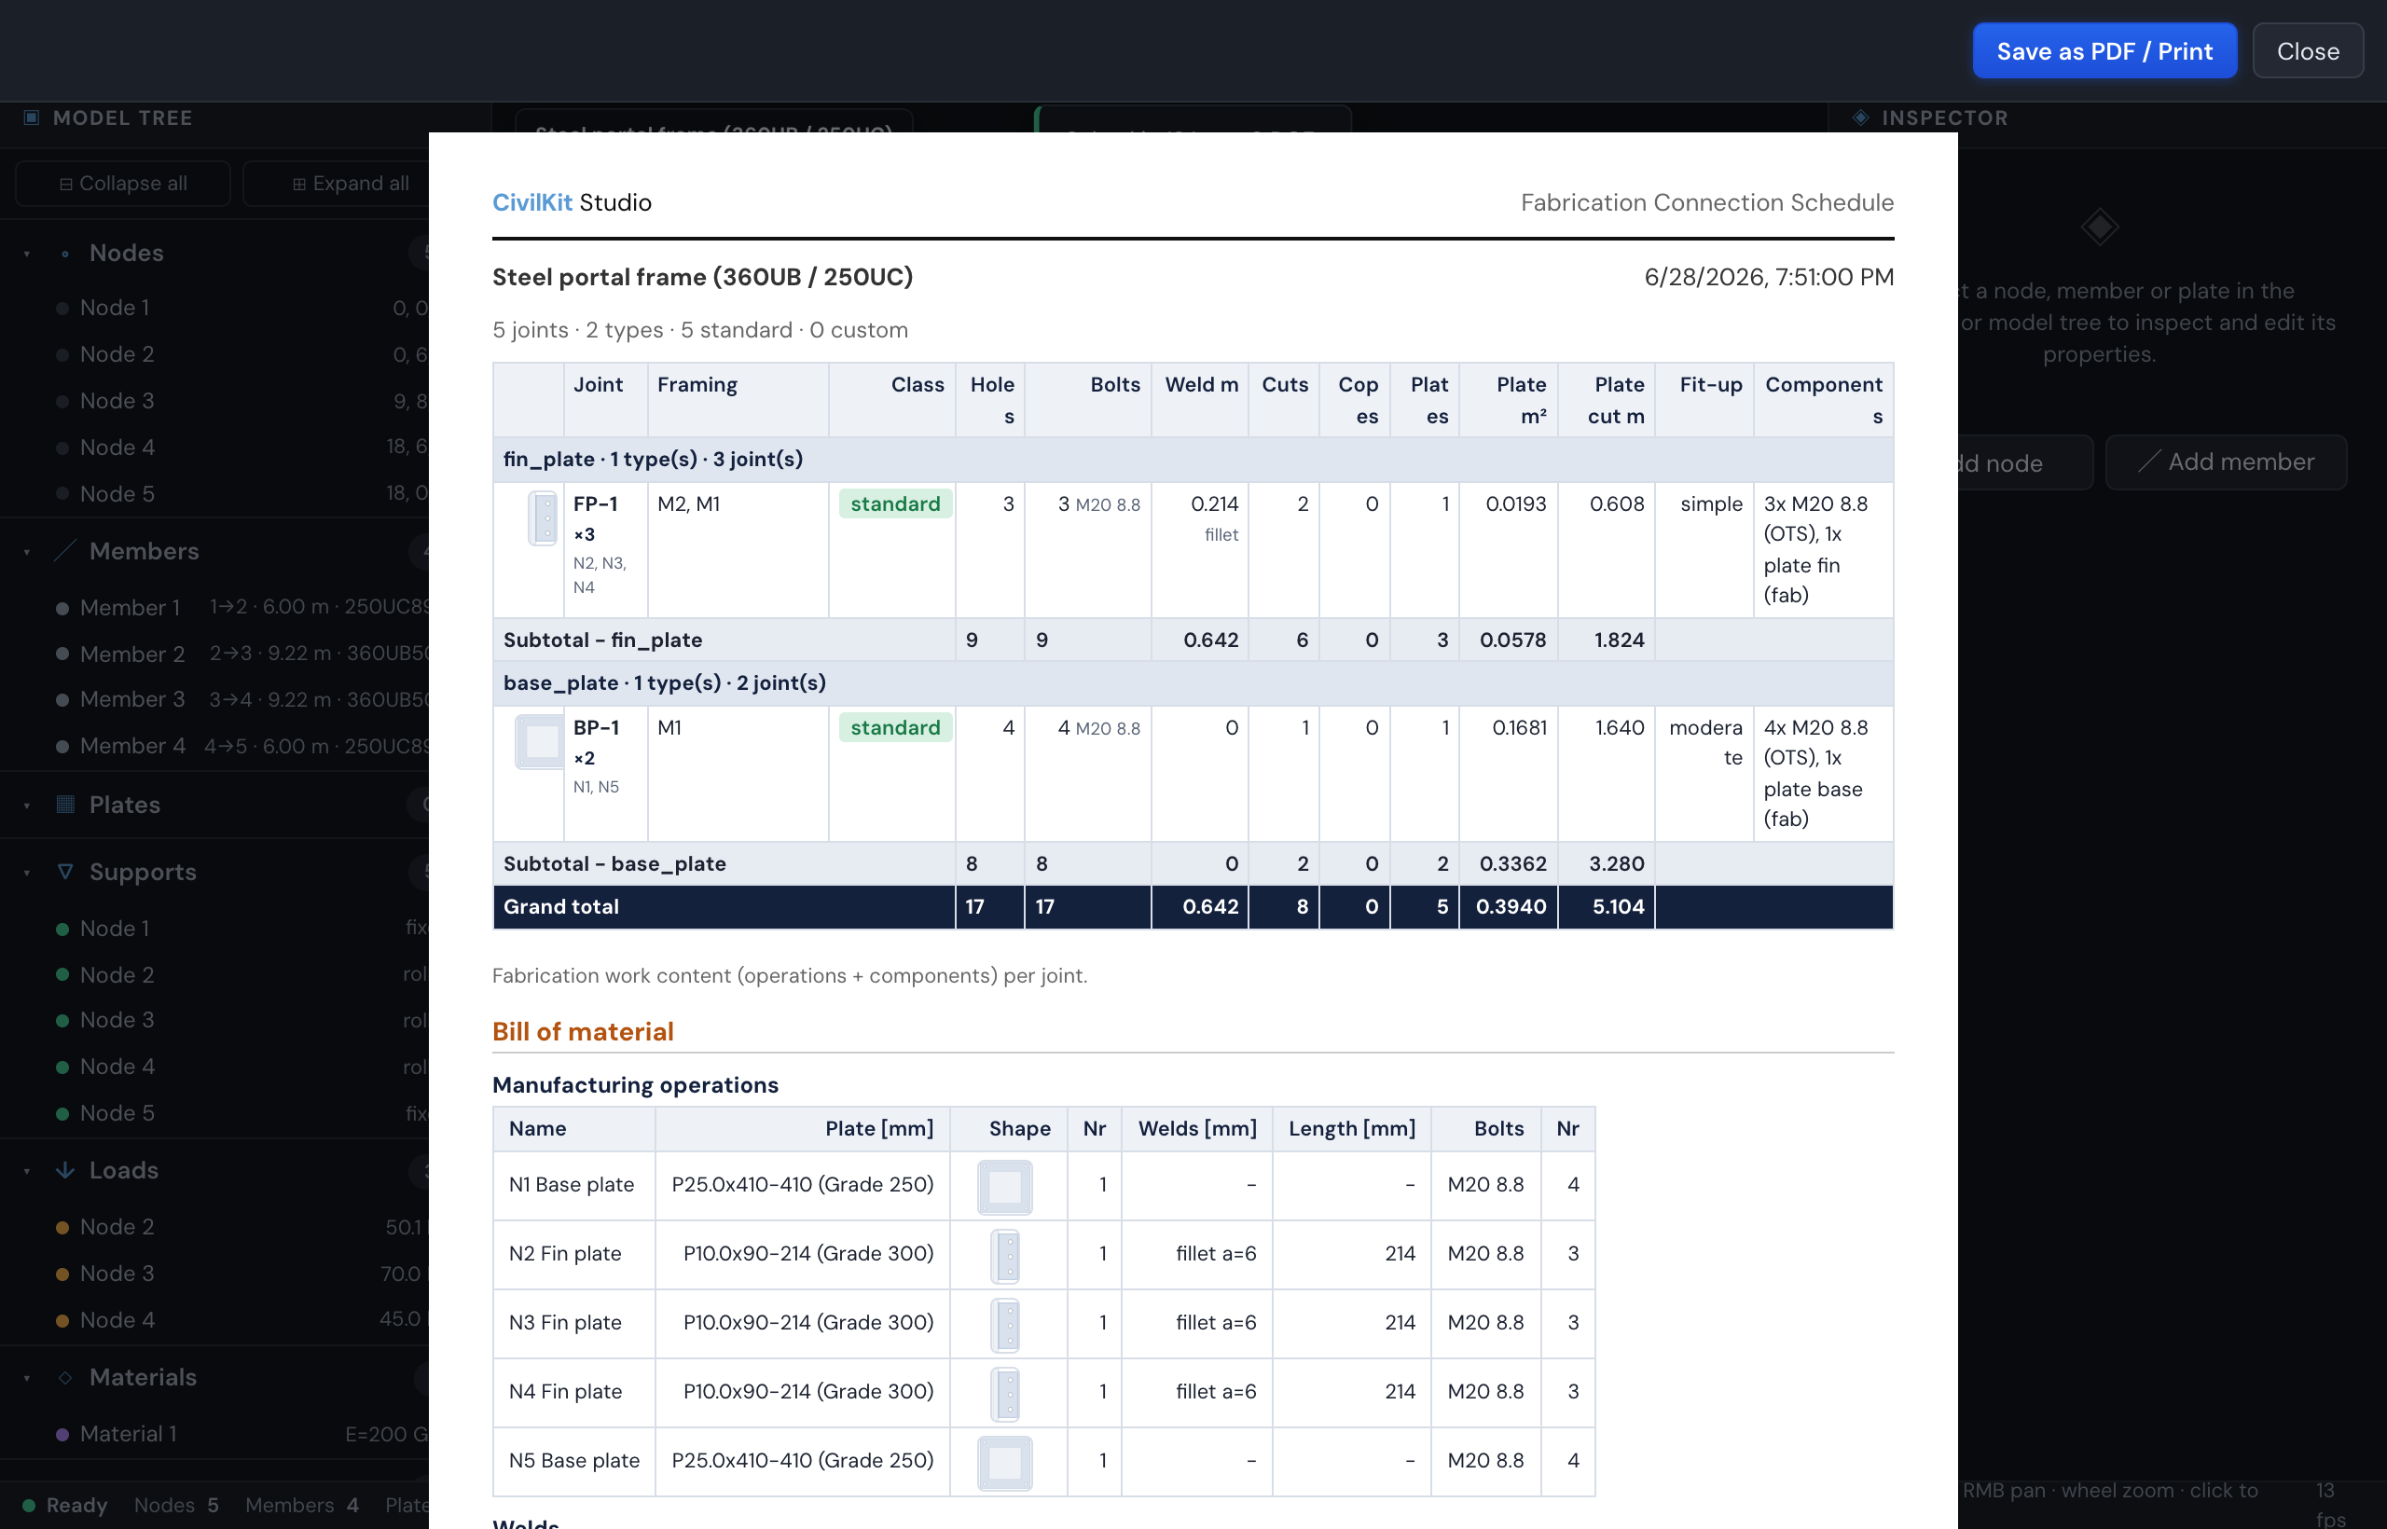
Task: Click the Bill of material heading
Action: 583,1031
